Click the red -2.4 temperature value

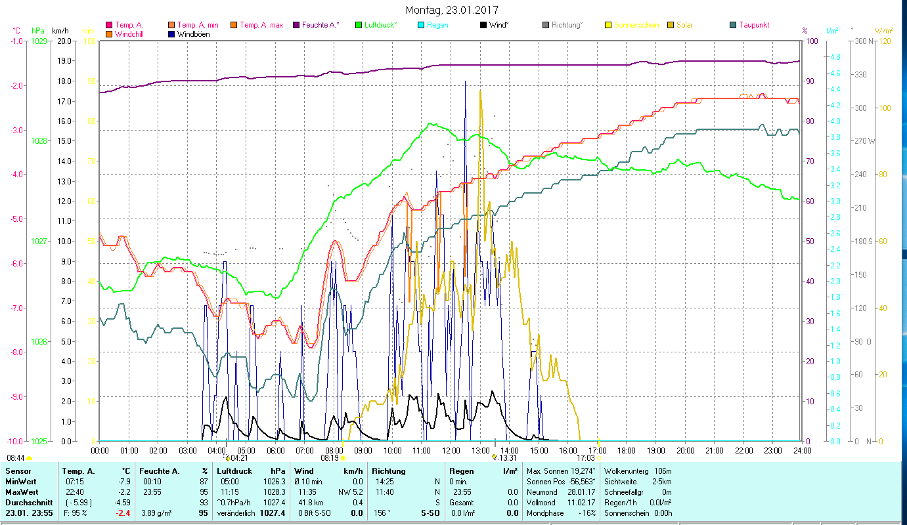coord(123,513)
